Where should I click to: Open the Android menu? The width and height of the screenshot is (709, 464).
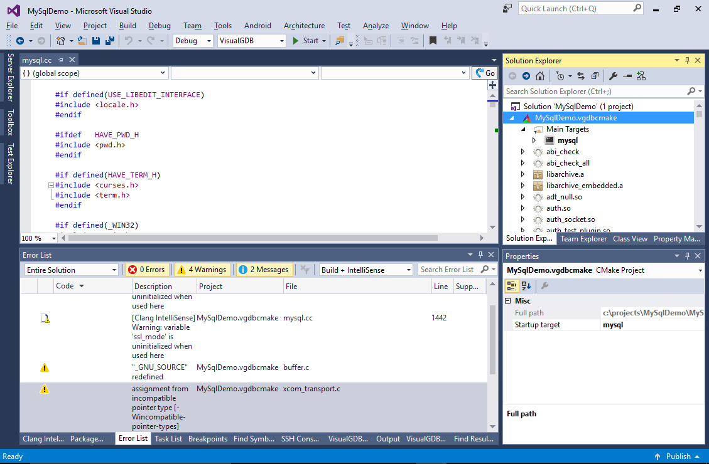(x=257, y=26)
